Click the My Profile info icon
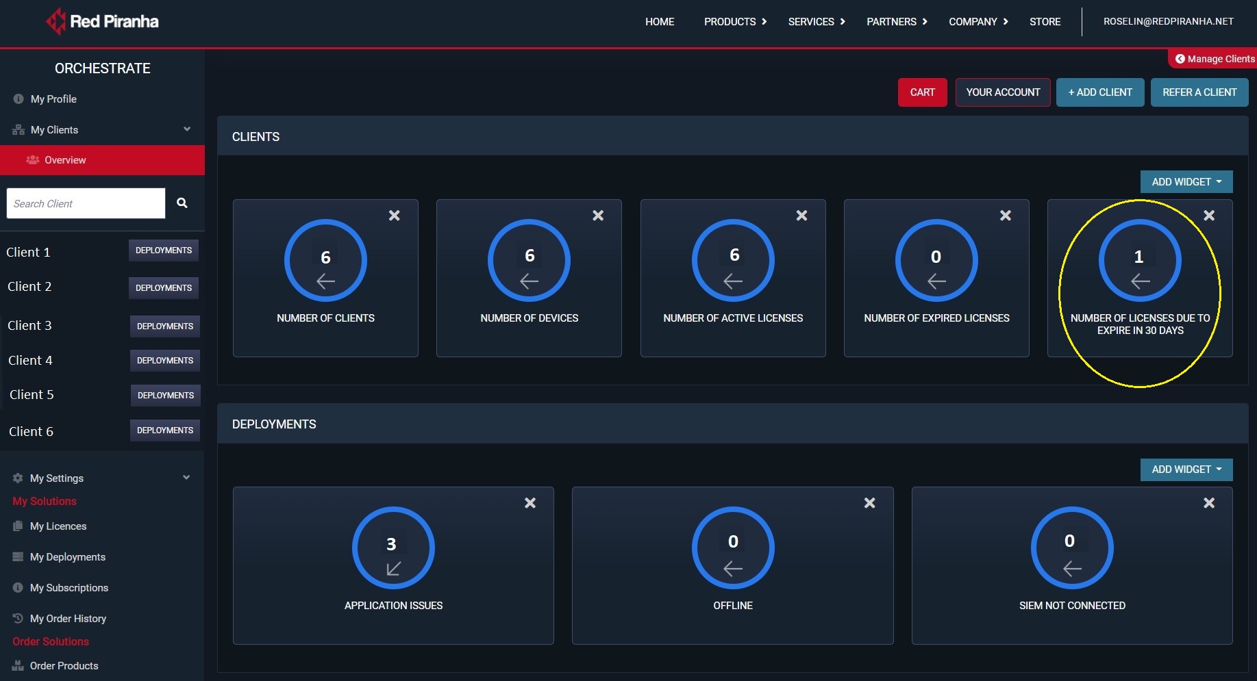Screen dimensions: 1257x681 (18, 99)
